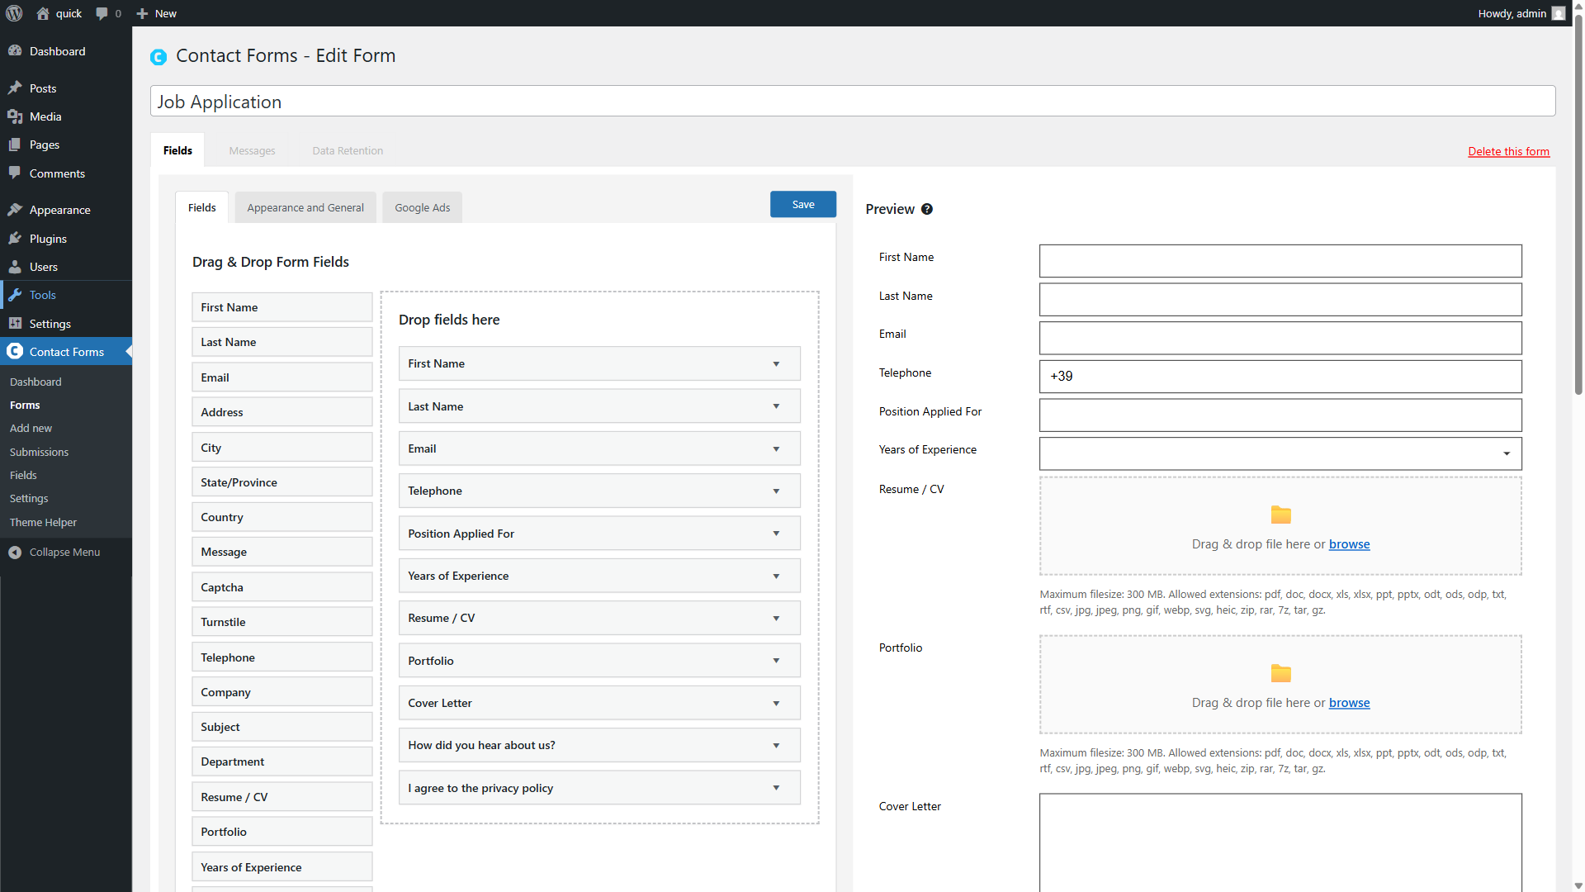Expand the Telephone field settings arrow

tap(776, 491)
